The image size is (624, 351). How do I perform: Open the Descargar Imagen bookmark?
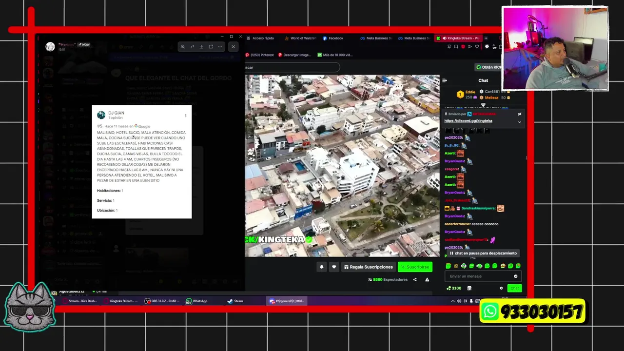[x=294, y=55]
